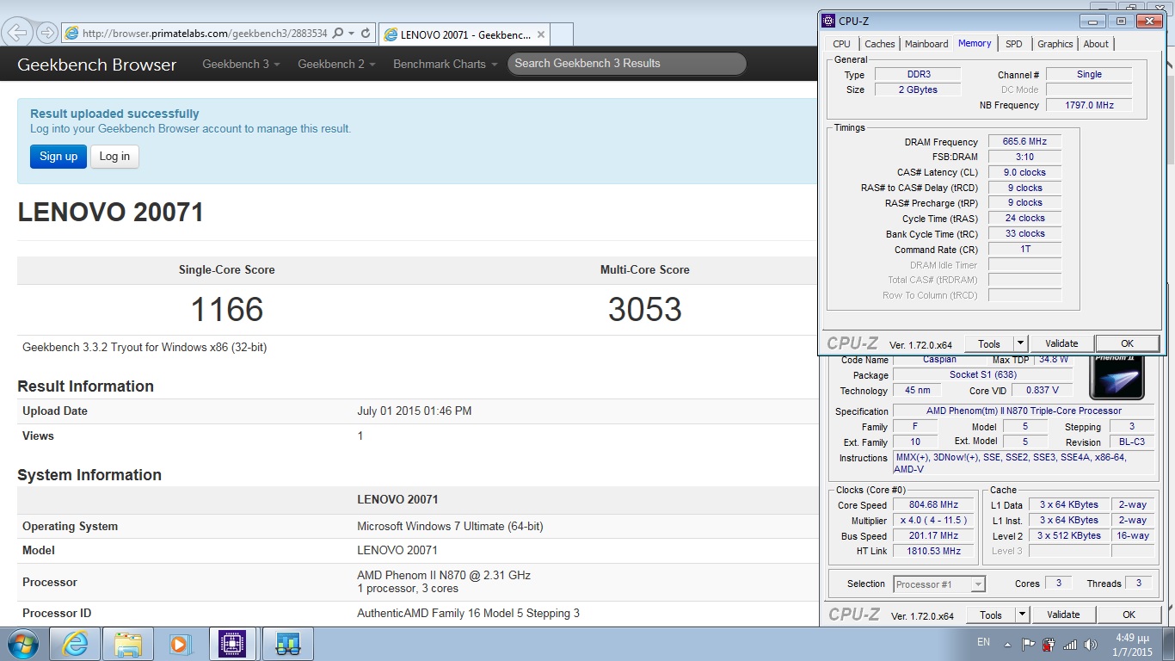Viewport: 1175px width, 661px height.
Task: Click the Cycle Time value 24 clocks
Action: tap(1024, 218)
